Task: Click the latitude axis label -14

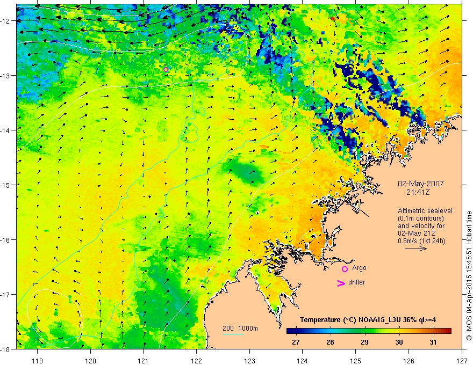Action: (x=5, y=130)
